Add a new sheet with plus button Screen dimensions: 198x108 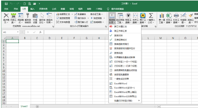click(37, 106)
